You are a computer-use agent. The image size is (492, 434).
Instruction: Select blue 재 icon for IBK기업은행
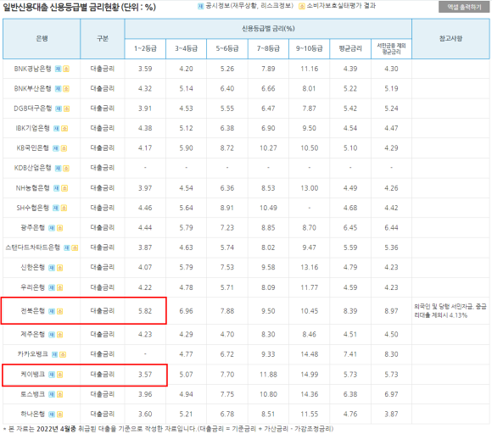click(57, 128)
